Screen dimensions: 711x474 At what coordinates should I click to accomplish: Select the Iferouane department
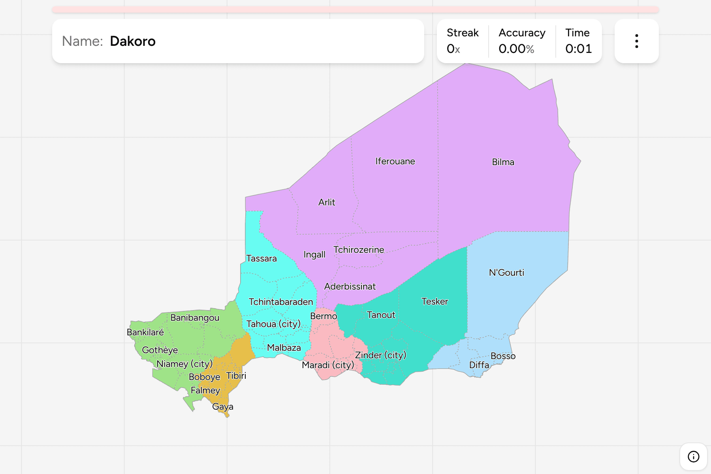(x=395, y=161)
